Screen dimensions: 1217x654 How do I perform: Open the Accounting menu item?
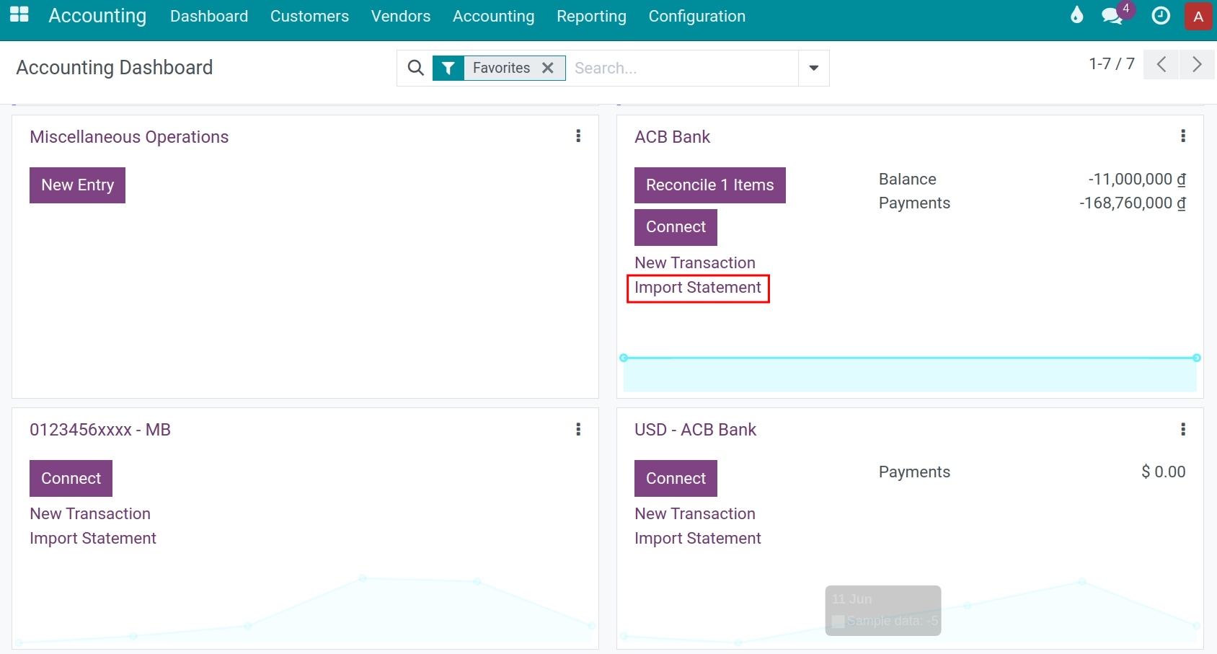pyautogui.click(x=494, y=16)
